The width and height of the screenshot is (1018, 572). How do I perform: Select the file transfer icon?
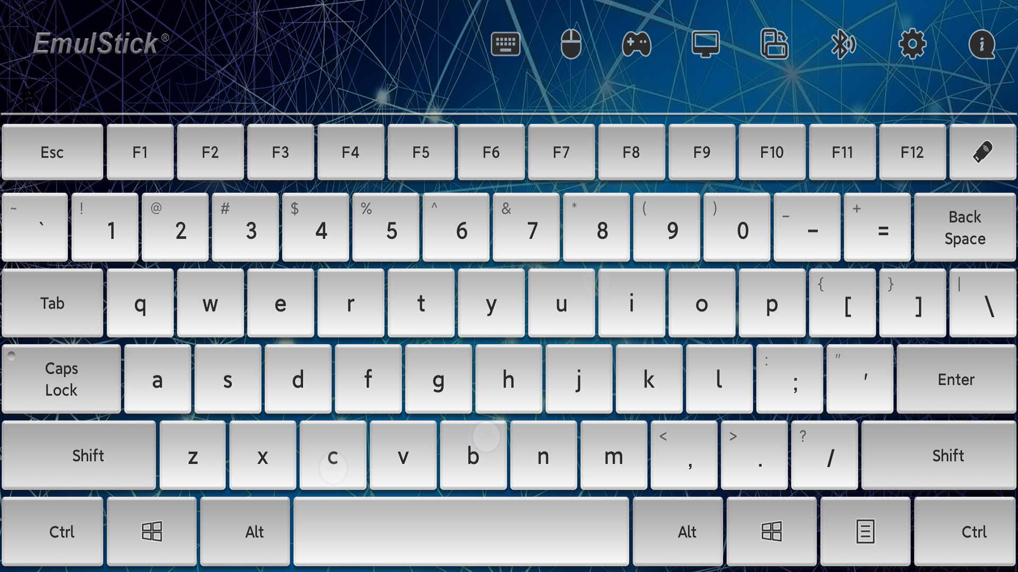point(774,44)
